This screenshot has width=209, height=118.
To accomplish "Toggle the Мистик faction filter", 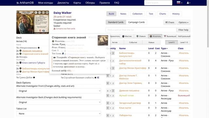I will 127,36.
